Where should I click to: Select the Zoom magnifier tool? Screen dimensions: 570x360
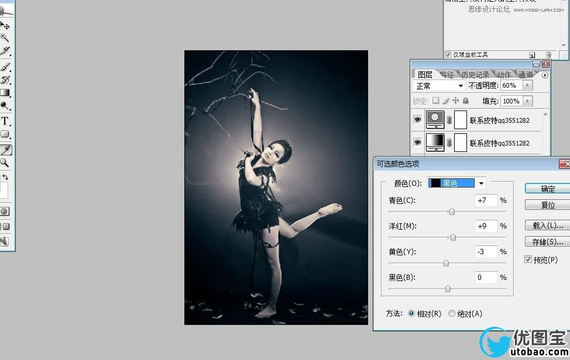coord(5,163)
